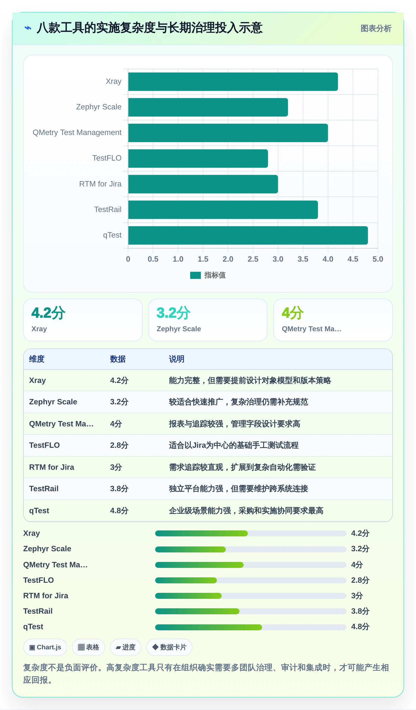The image size is (416, 710).
Task: Click the description 适合以Jira为中心的基础手工测试流程
Action: pos(234,445)
